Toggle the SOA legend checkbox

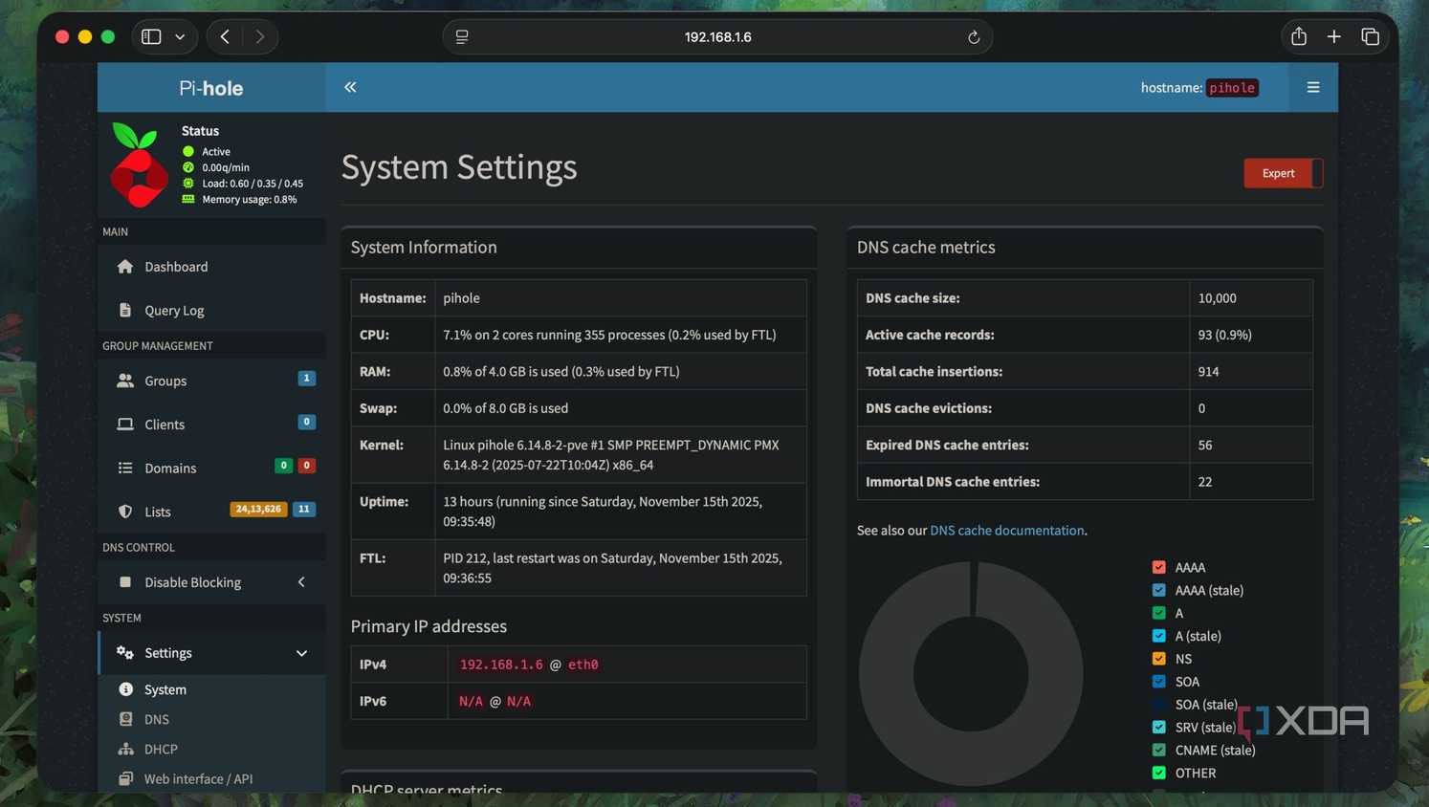[1159, 682]
